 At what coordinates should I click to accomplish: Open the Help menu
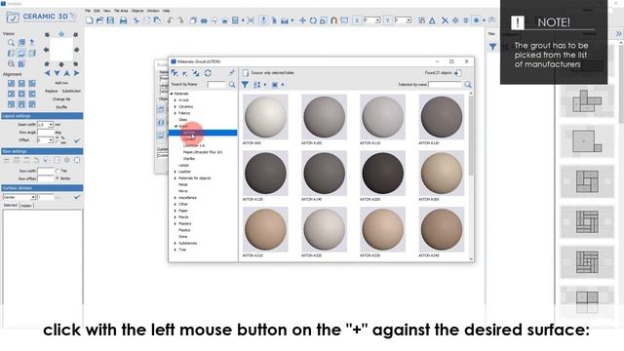167,11
